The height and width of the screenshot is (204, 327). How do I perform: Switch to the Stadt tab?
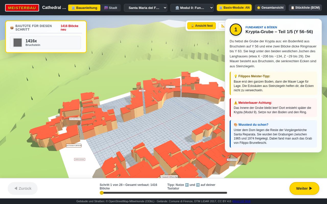pyautogui.click(x=111, y=8)
